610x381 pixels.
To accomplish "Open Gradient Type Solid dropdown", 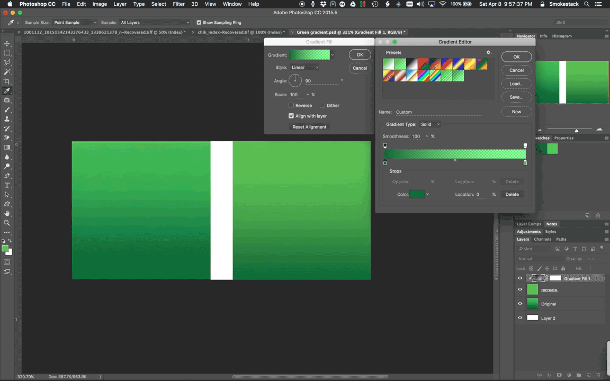I will click(x=429, y=124).
